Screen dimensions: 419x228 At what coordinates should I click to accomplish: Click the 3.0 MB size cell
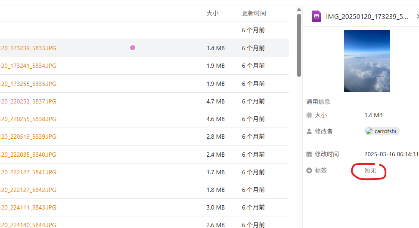(215, 207)
